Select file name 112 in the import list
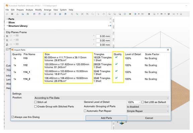 [x=25, y=65]
